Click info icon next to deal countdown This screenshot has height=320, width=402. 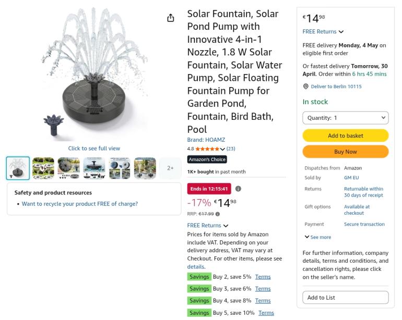point(238,189)
